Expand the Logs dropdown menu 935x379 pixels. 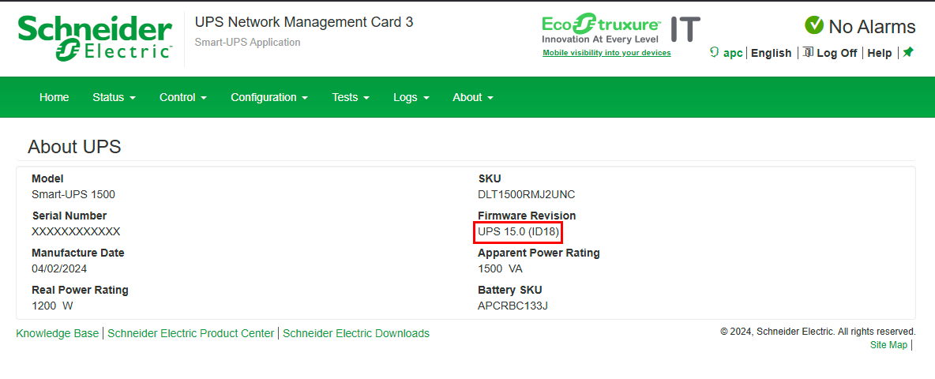pos(411,97)
